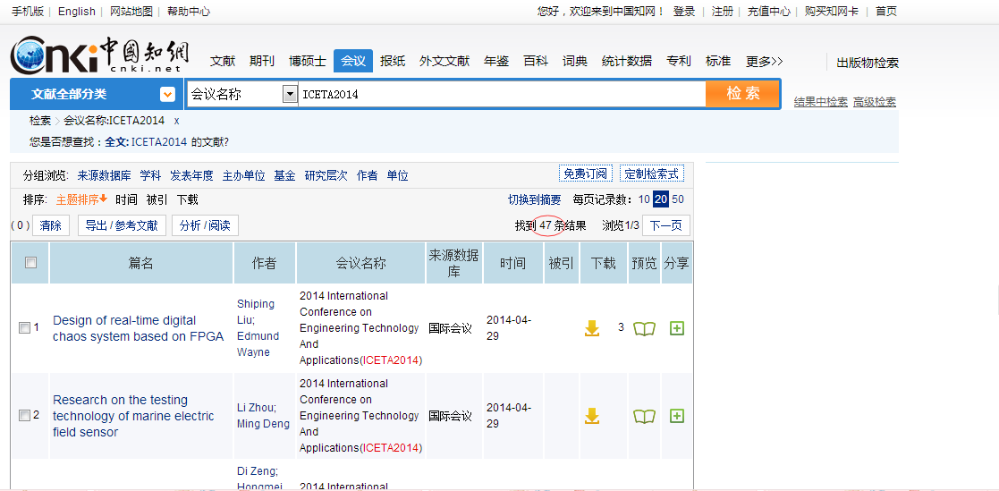Click the 导出 / 参考文献 button
The width and height of the screenshot is (999, 491).
(x=122, y=225)
